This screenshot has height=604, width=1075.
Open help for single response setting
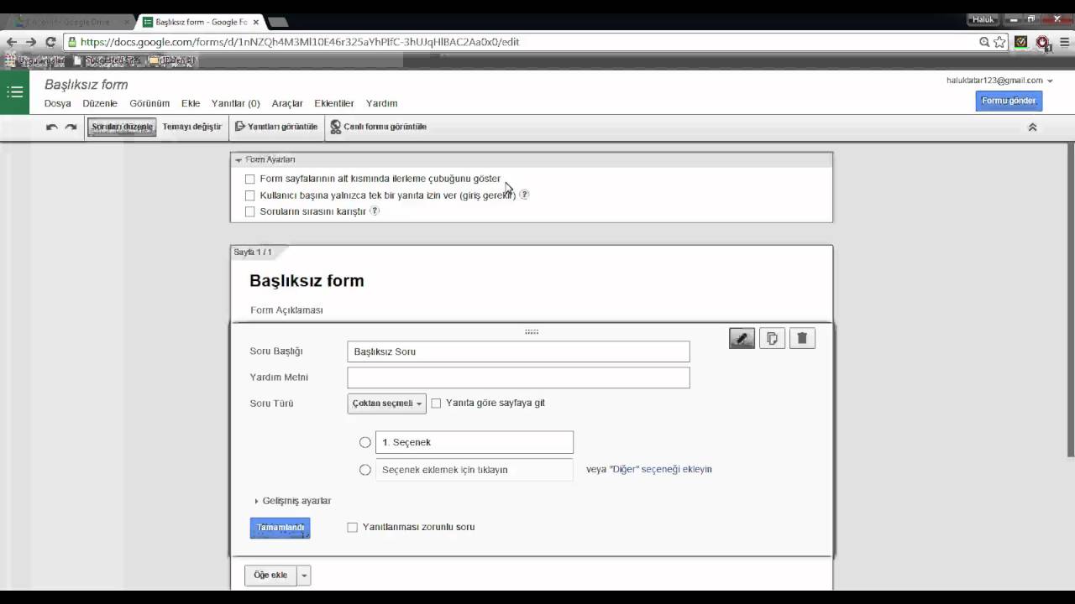point(524,195)
